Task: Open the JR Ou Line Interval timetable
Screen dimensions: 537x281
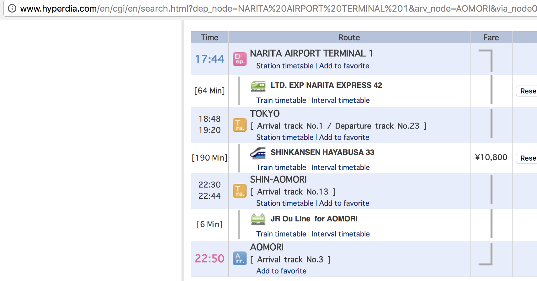Action: [340, 234]
